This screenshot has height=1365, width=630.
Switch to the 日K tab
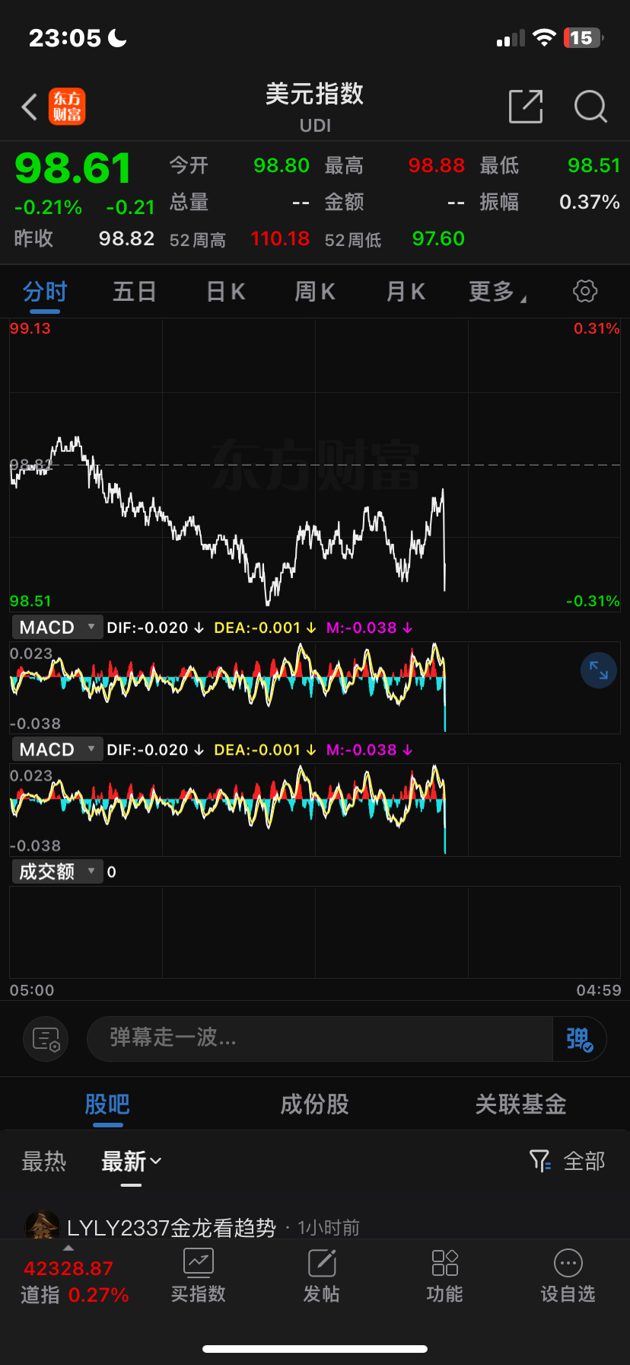[226, 292]
